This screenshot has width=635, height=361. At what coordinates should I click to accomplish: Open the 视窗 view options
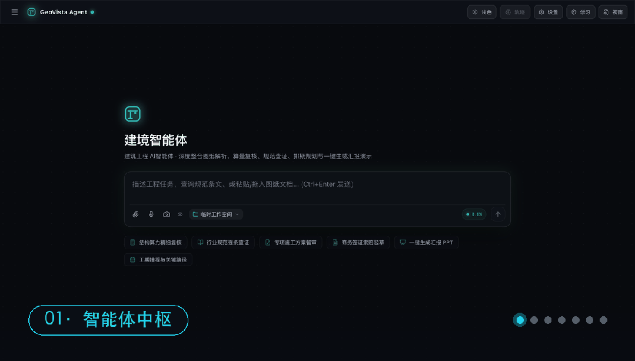(x=613, y=12)
